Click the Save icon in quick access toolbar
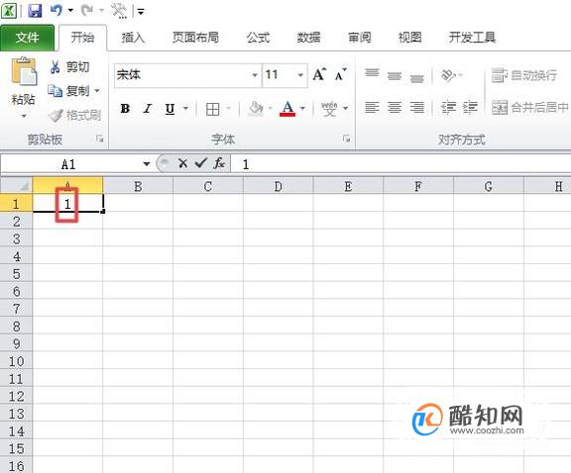Image resolution: width=571 pixels, height=473 pixels. pyautogui.click(x=35, y=11)
